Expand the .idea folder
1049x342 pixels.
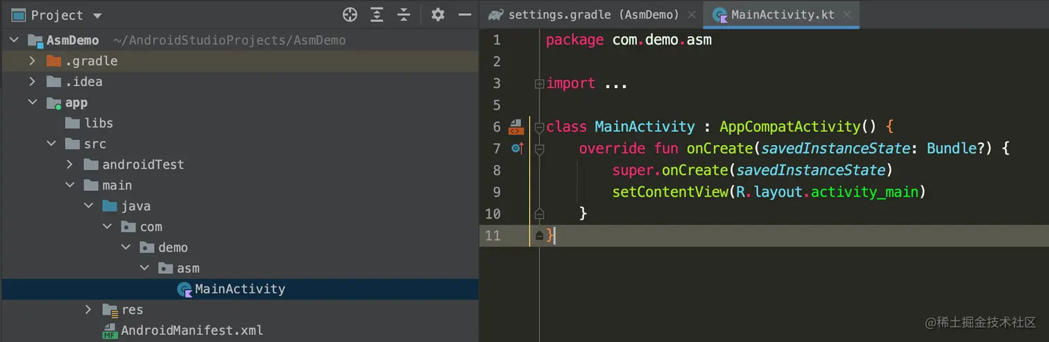pos(32,82)
